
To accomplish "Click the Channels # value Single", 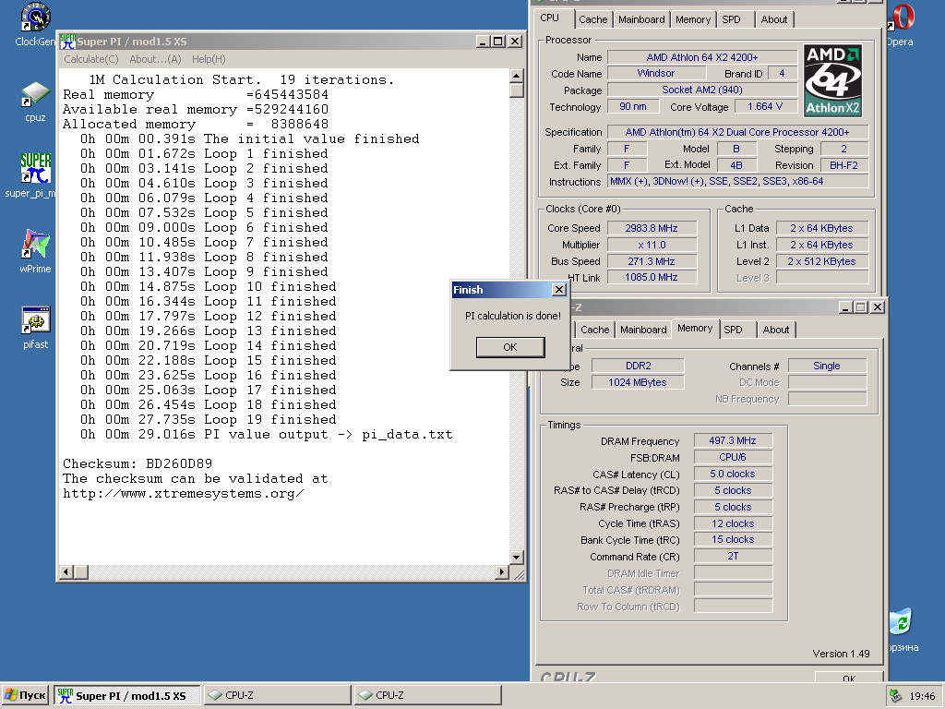I will pyautogui.click(x=827, y=366).
